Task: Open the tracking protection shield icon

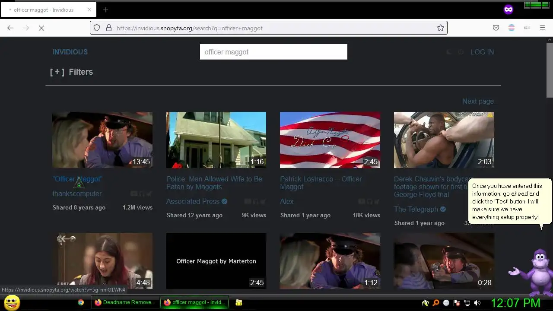Action: click(97, 28)
